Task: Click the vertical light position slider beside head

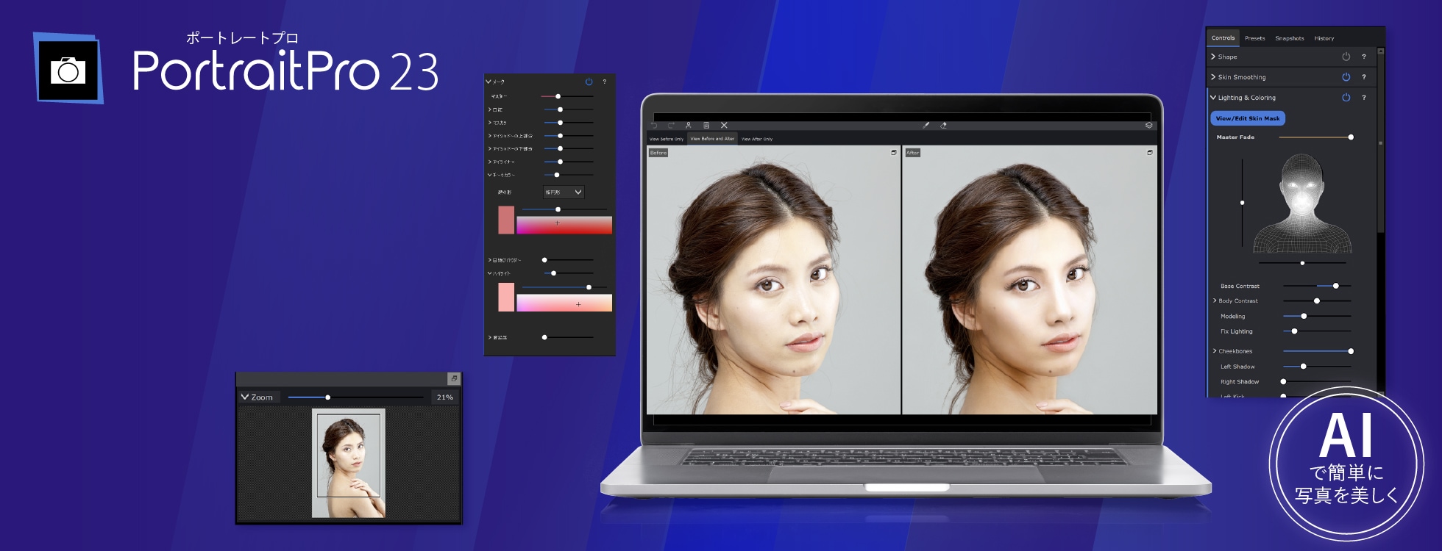Action: 1243,203
